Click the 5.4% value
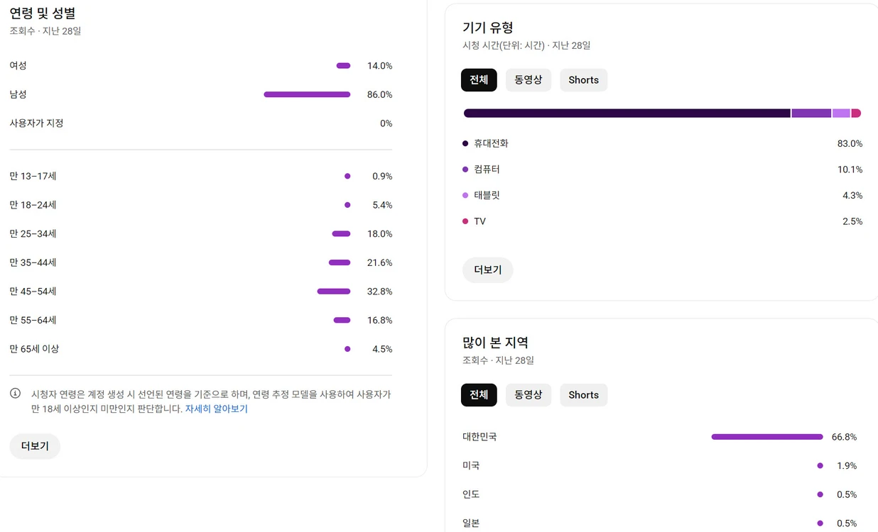 pyautogui.click(x=382, y=205)
